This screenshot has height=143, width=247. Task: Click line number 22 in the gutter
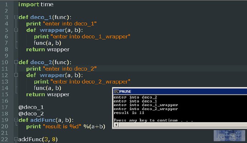tap(5, 139)
